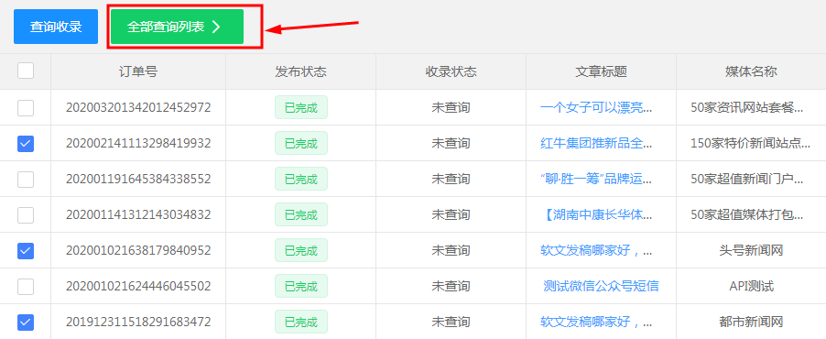Click the 查询收录 button
826x339 pixels.
(x=56, y=27)
